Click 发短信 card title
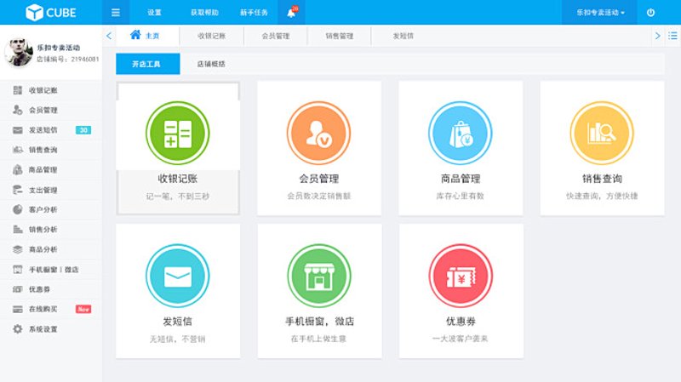 (178, 322)
